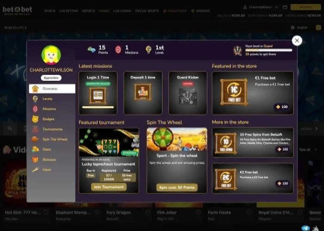
Task: Select the Missions target icon in sidebar
Action: (x=35, y=109)
